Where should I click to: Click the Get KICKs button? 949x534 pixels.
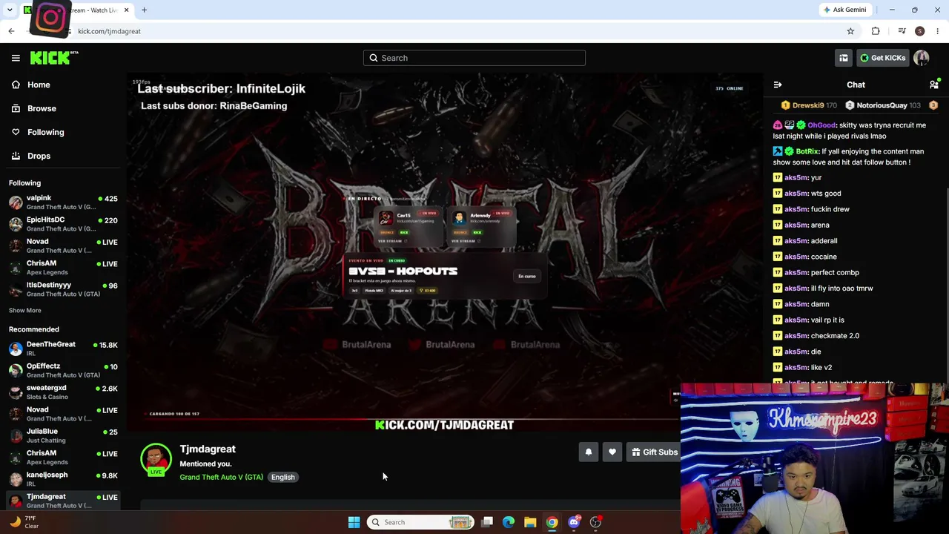tap(882, 58)
